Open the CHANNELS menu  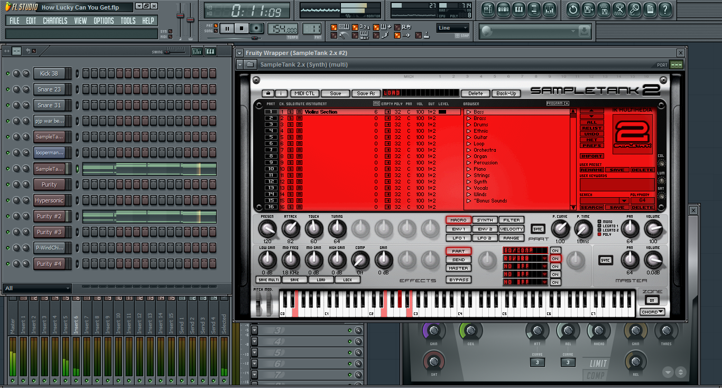[55, 21]
